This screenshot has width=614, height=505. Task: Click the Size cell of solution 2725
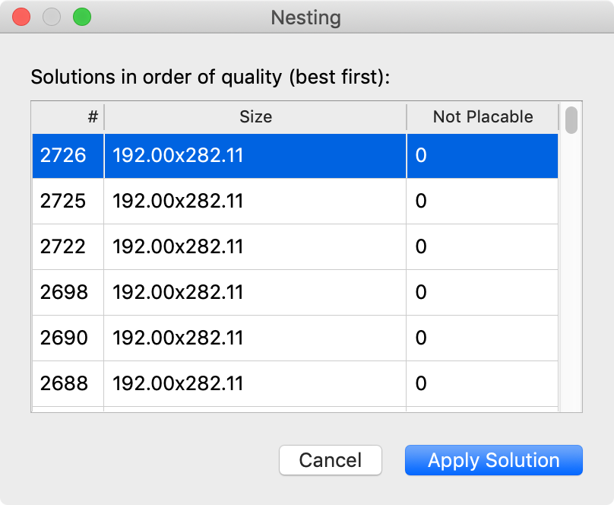(255, 202)
